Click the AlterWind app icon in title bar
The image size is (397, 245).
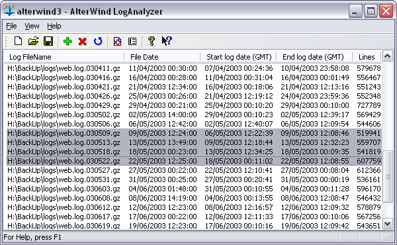coord(9,11)
